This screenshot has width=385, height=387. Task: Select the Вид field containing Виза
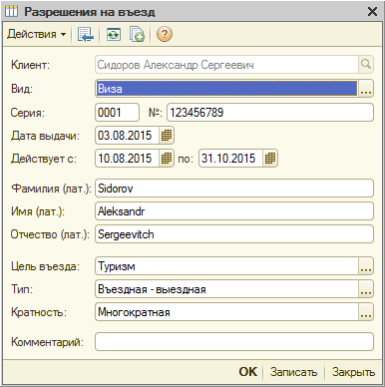226,89
